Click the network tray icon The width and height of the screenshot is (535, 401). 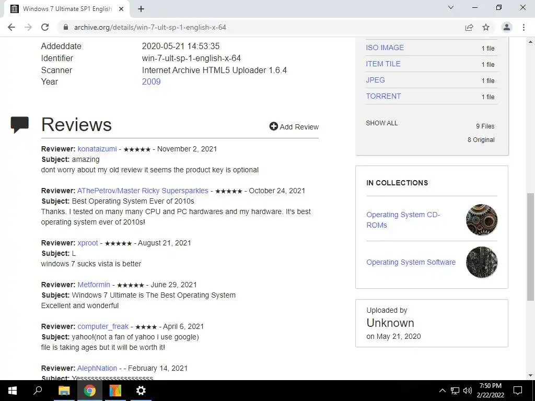(x=455, y=391)
